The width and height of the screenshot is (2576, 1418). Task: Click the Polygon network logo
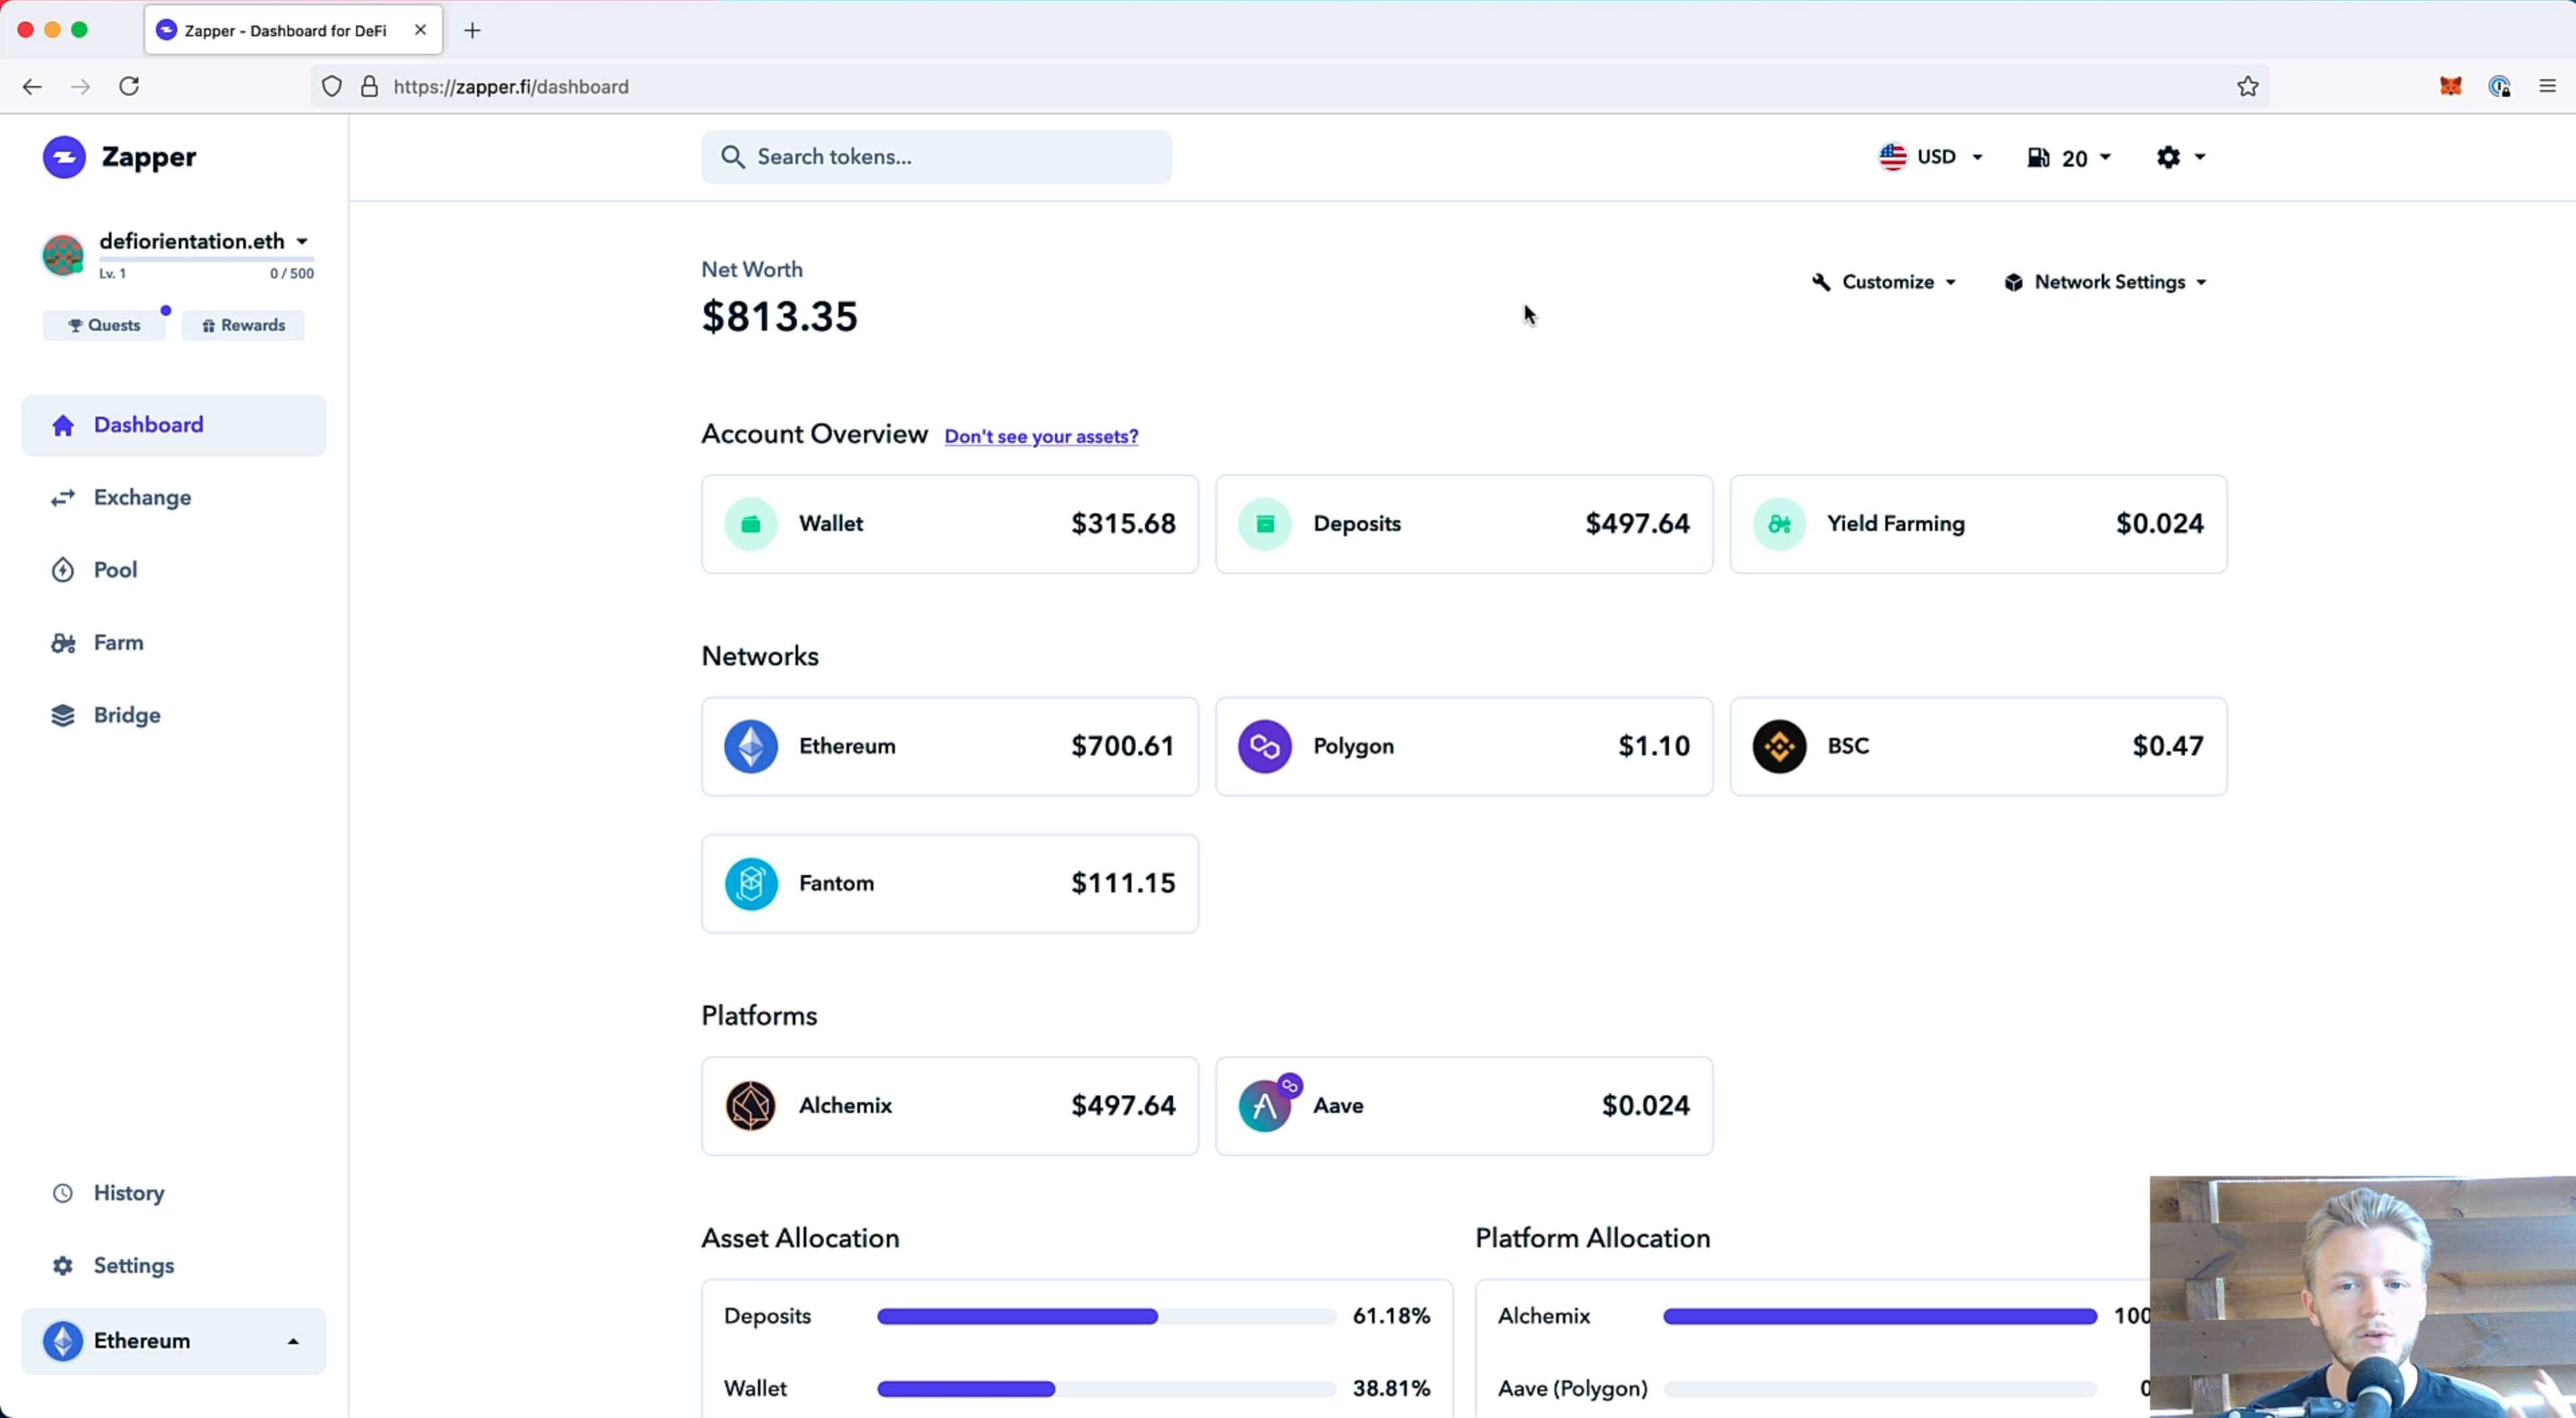(1264, 746)
